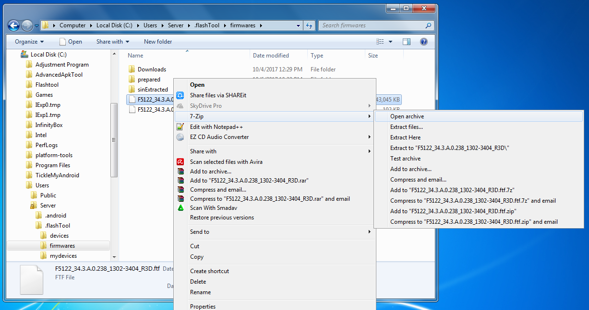
Task: Click the Smadav green triangle icon
Action: (180, 208)
